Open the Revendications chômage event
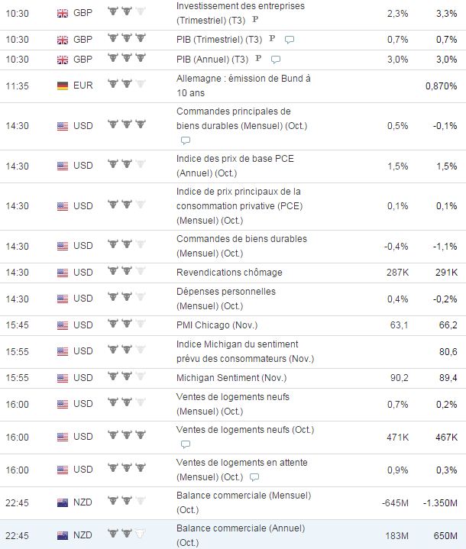466x549 pixels. 229,273
